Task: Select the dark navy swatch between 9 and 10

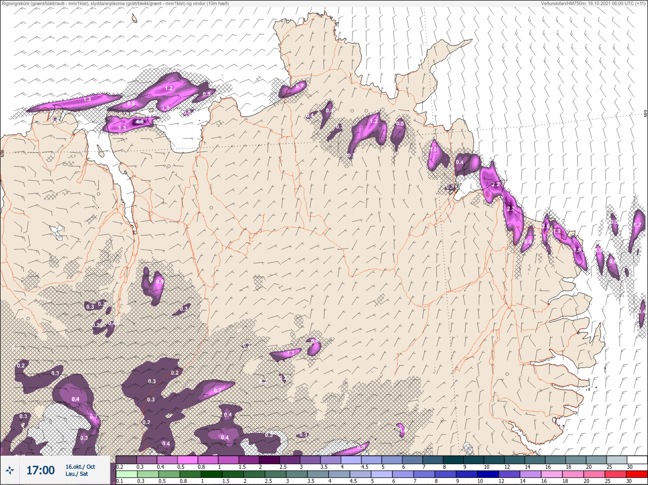Action: tap(466, 474)
